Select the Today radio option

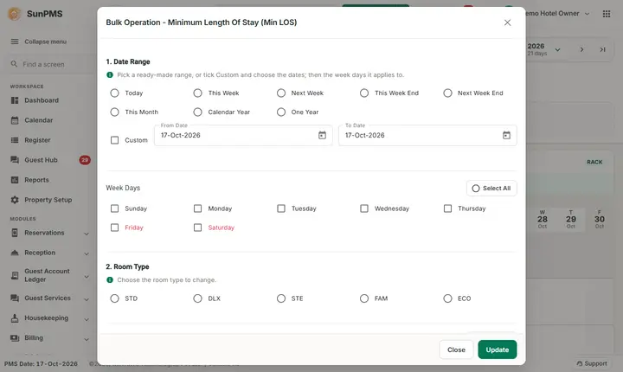click(114, 93)
